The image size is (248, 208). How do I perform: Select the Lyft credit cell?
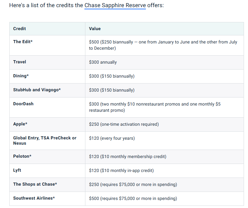tap(17, 170)
